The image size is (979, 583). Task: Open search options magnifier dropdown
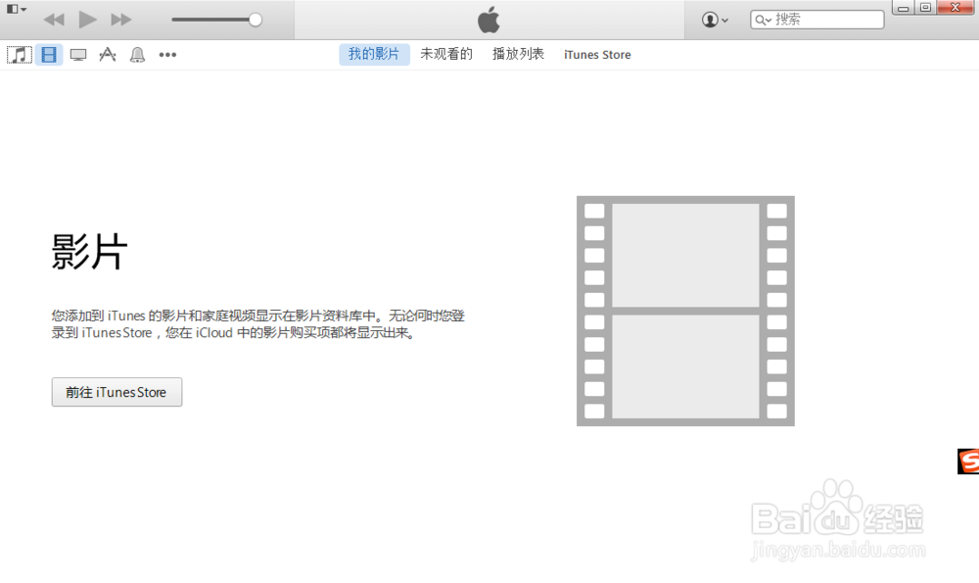pyautogui.click(x=763, y=20)
